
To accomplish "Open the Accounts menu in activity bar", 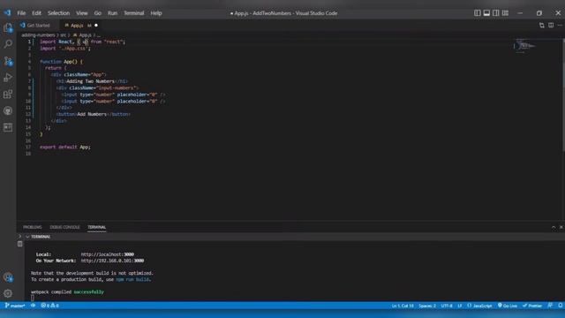I will (8, 277).
